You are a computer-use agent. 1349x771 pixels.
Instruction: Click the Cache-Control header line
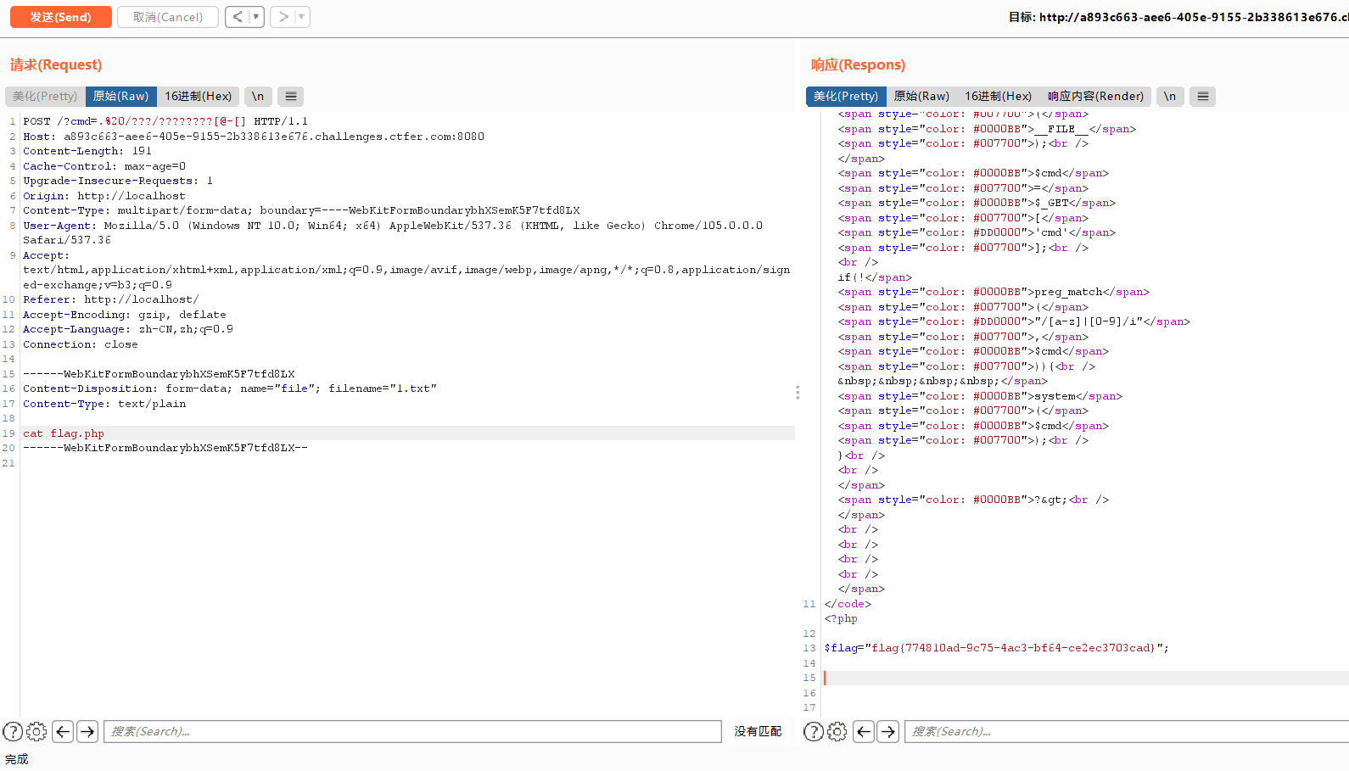tap(104, 166)
